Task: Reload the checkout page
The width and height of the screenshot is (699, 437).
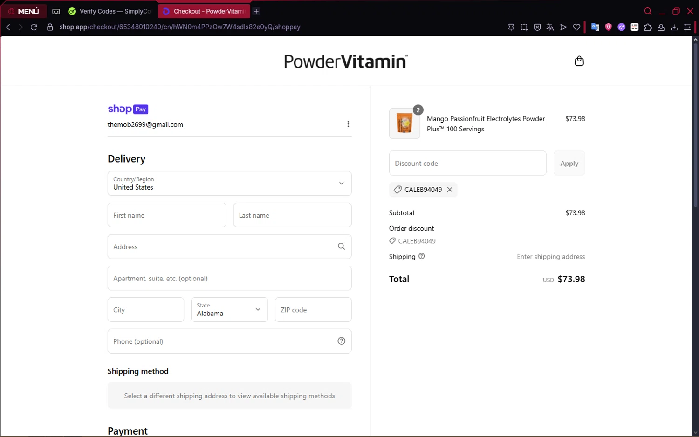Action: [34, 27]
